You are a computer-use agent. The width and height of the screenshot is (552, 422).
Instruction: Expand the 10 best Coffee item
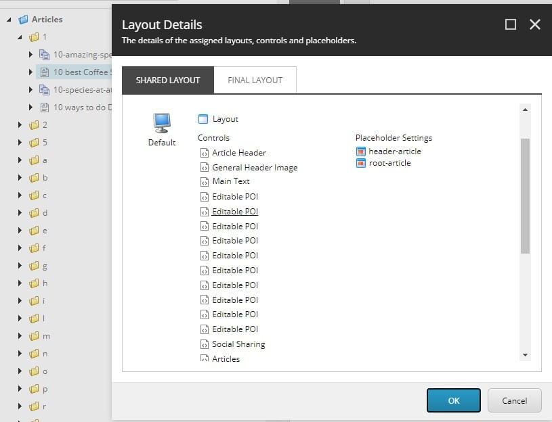(x=30, y=72)
